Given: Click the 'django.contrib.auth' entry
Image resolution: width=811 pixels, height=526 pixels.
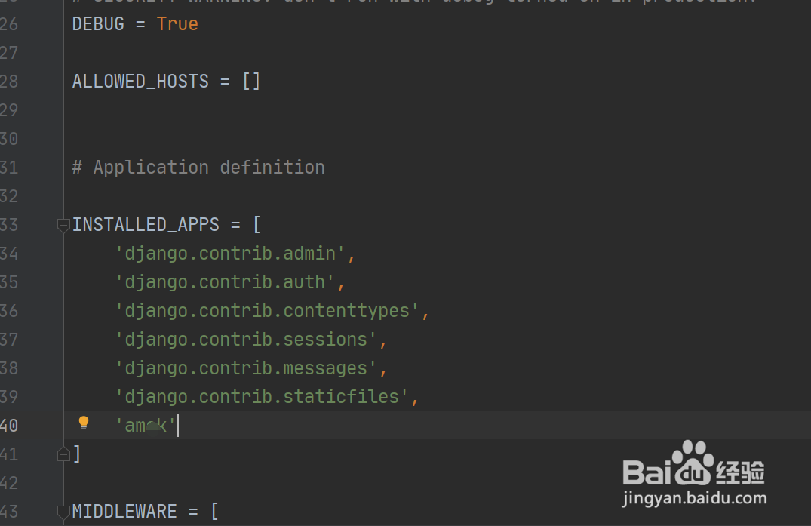Looking at the screenshot, I should [225, 282].
